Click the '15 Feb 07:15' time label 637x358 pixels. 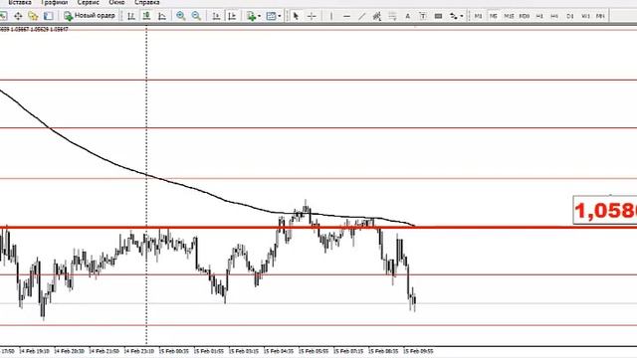pos(348,351)
